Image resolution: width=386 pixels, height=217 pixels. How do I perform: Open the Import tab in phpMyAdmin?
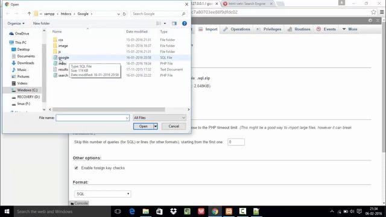pos(208,29)
